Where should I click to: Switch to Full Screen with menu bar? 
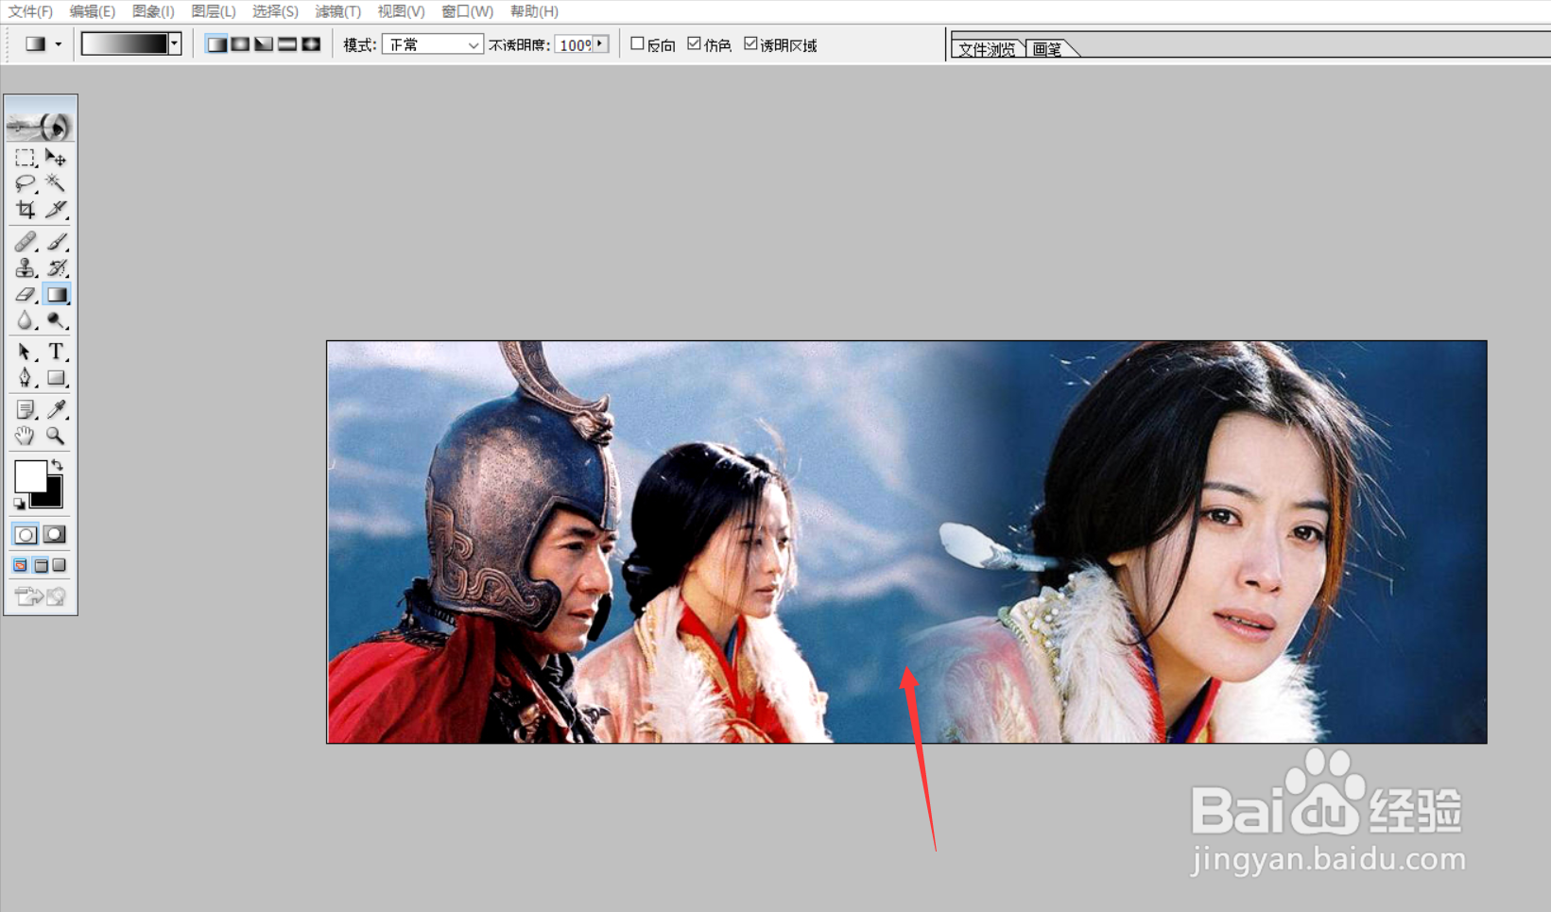[41, 565]
